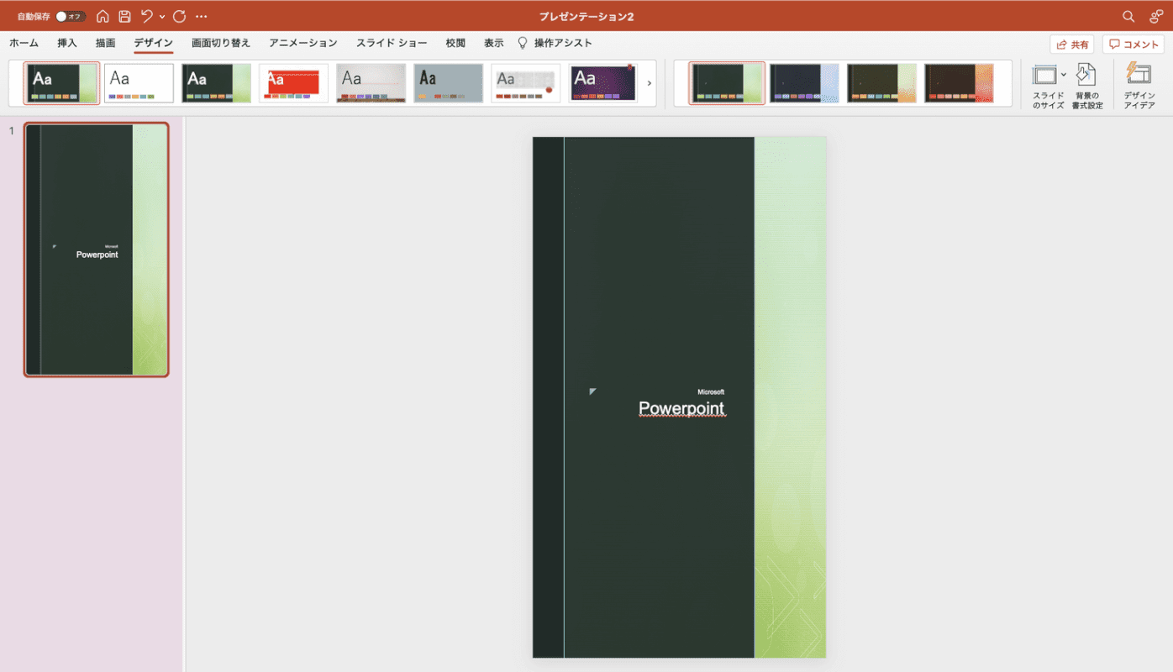The width and height of the screenshot is (1173, 672).
Task: Select the blue variant thumbnail
Action: 804,83
